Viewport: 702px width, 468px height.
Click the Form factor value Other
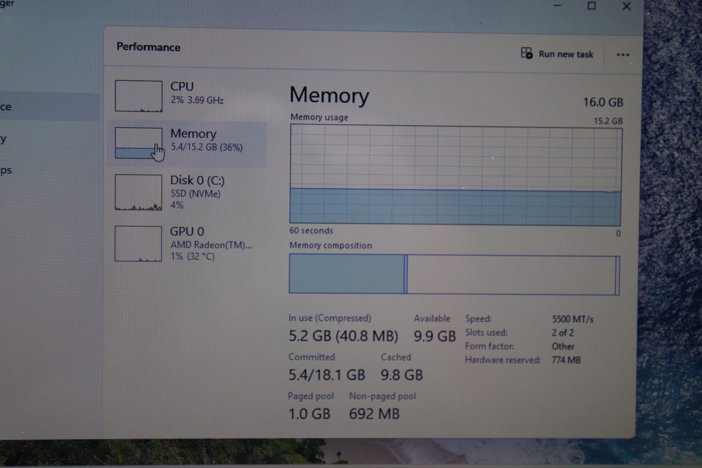coord(563,346)
